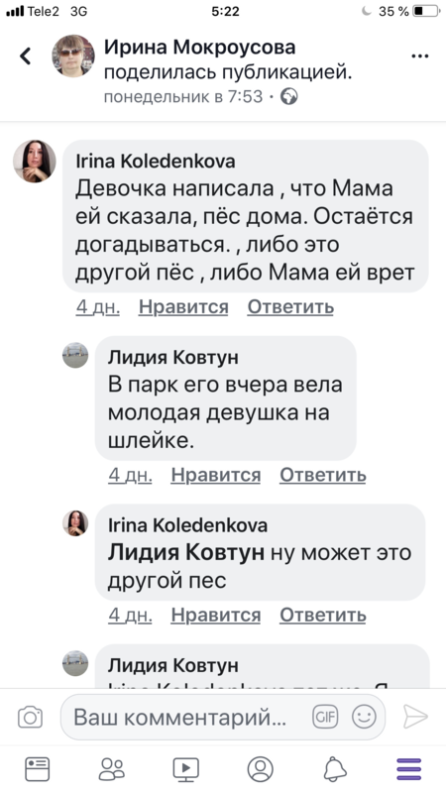Tap Ирина Мокроусова's profile picture

73,57
